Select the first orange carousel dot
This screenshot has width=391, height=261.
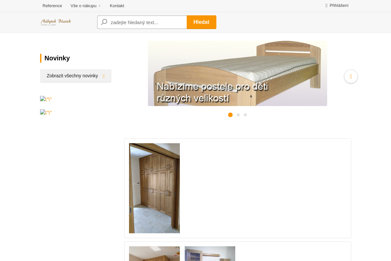pyautogui.click(x=230, y=115)
